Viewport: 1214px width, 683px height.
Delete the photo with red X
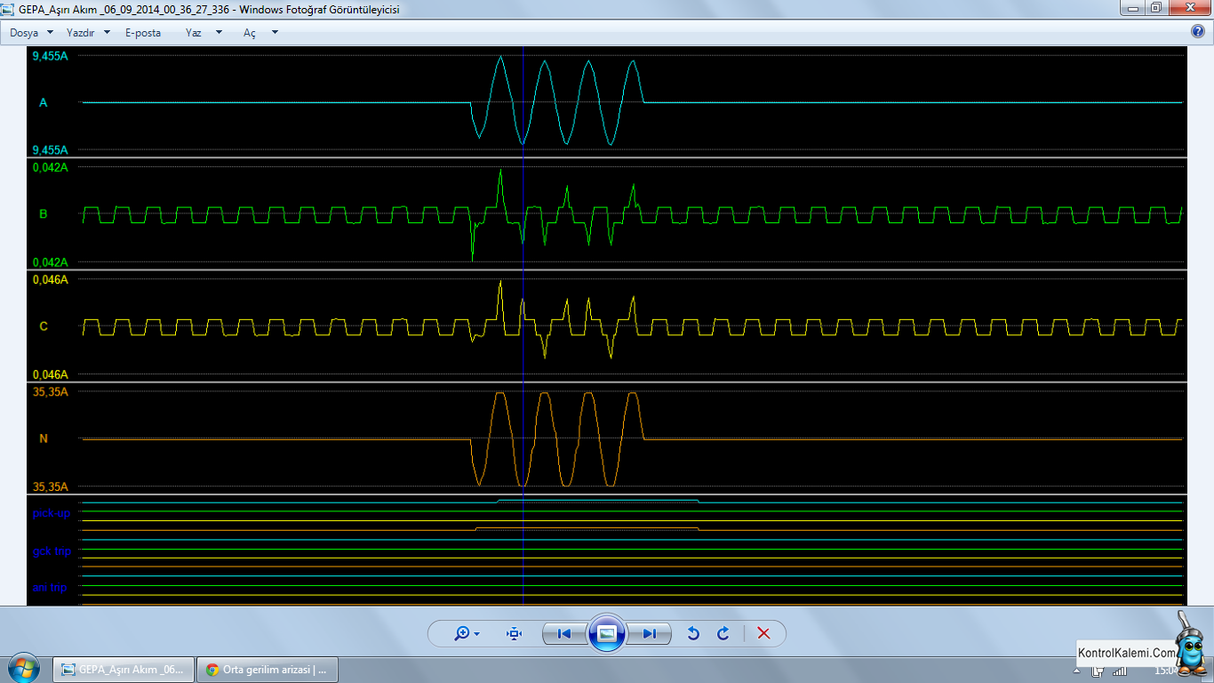coord(763,633)
